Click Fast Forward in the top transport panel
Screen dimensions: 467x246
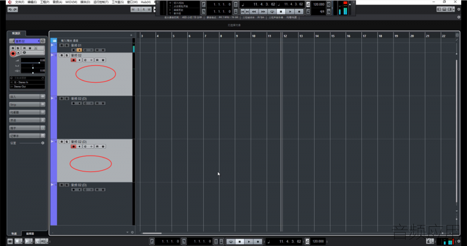tap(263, 12)
